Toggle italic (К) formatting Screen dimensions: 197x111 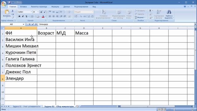pyautogui.click(x=23, y=16)
